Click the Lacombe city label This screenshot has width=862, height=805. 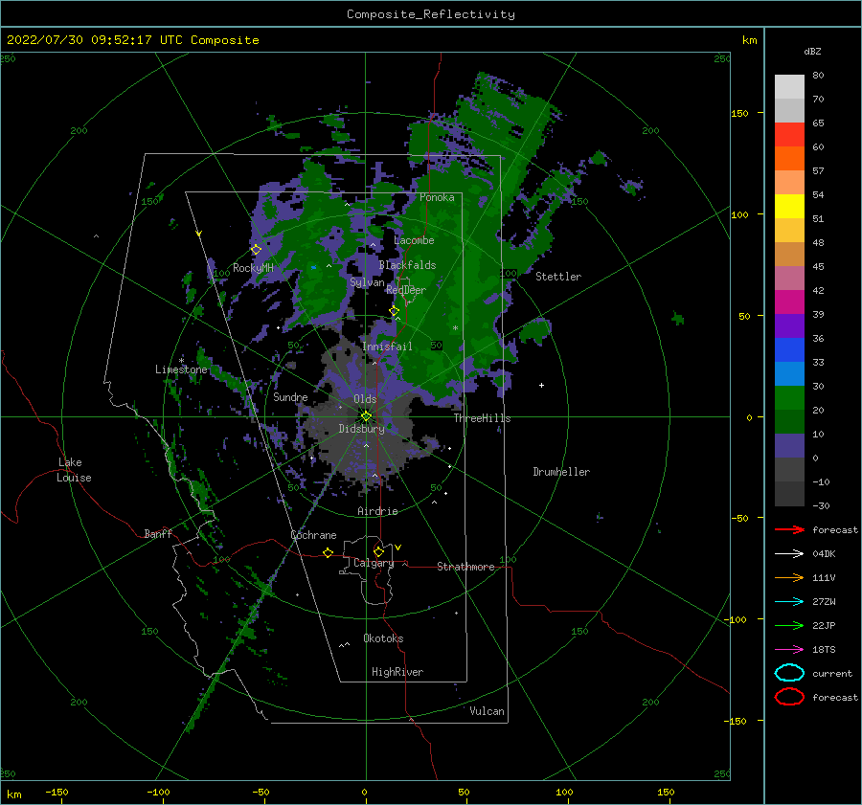pos(414,240)
